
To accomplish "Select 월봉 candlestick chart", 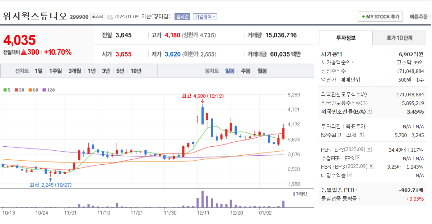I will point(262,71).
